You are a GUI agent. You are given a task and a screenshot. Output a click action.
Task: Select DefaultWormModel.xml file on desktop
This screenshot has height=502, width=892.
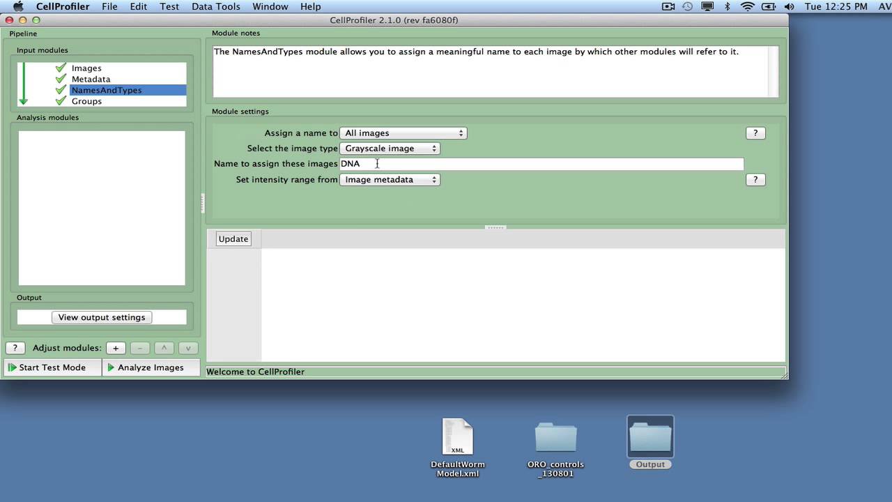point(458,447)
